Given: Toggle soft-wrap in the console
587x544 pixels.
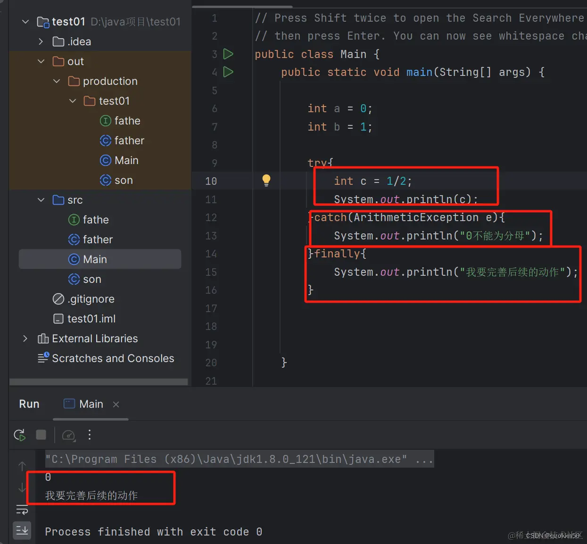Looking at the screenshot, I should pos(22,510).
